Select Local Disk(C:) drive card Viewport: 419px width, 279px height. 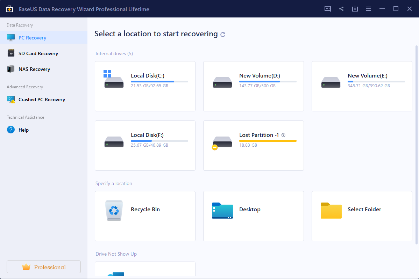tap(145, 86)
